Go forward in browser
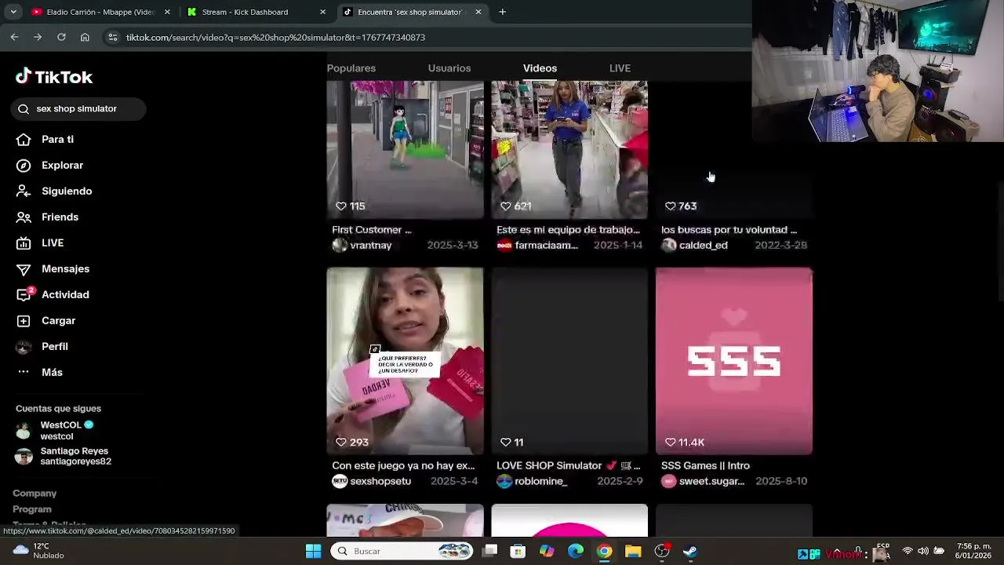Screen dimensions: 1004x565 tap(38, 37)
